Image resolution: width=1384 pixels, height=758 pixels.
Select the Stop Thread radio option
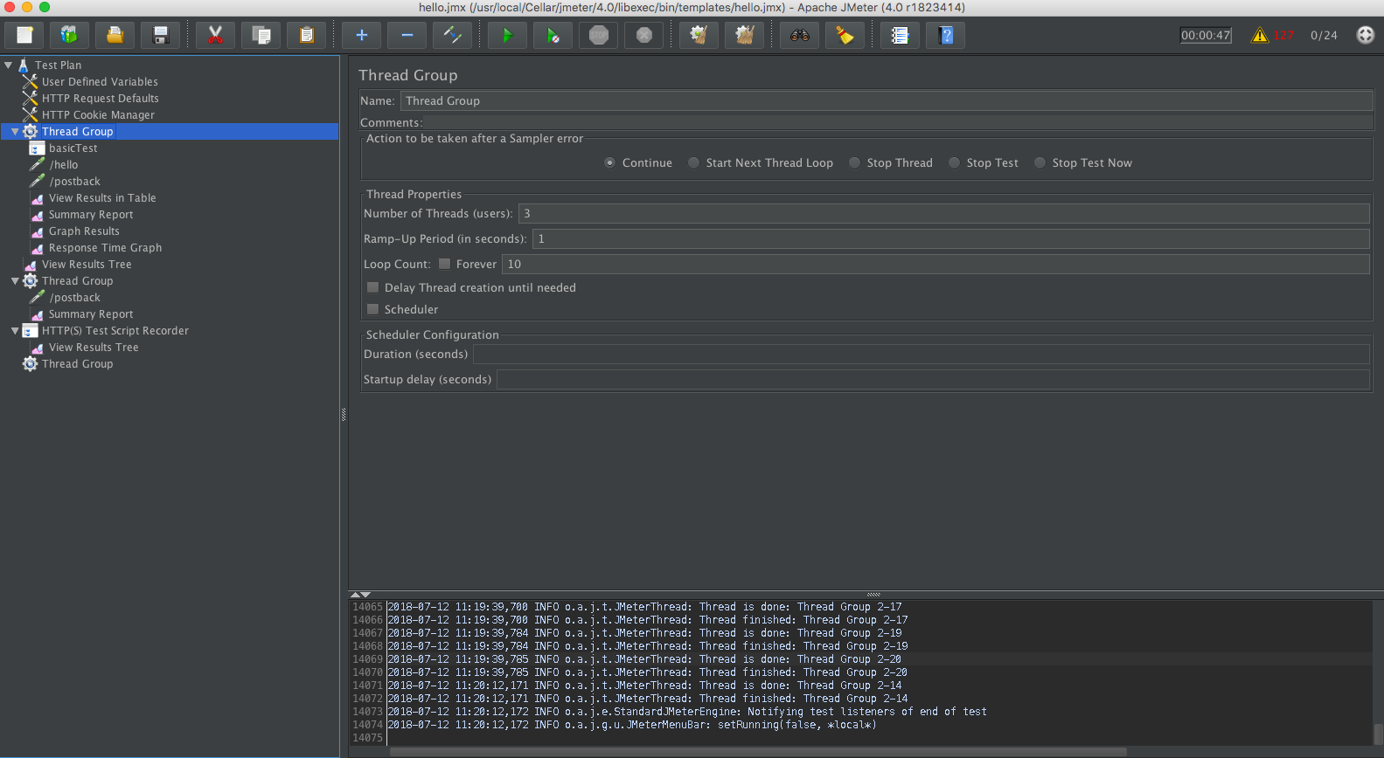tap(855, 162)
